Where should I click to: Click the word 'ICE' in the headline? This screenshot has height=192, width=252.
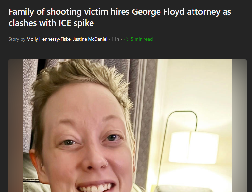click(x=65, y=23)
